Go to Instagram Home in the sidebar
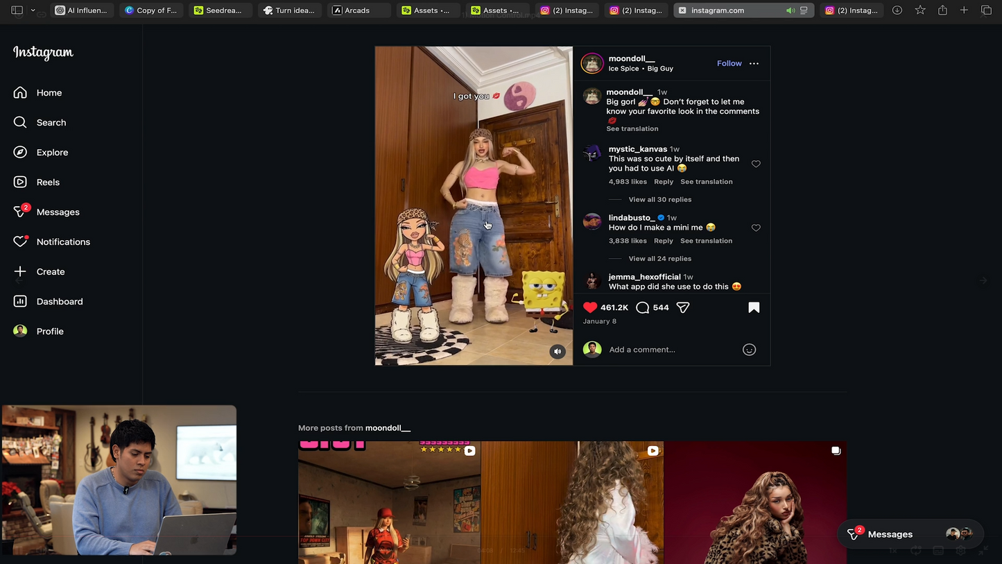 38,92
